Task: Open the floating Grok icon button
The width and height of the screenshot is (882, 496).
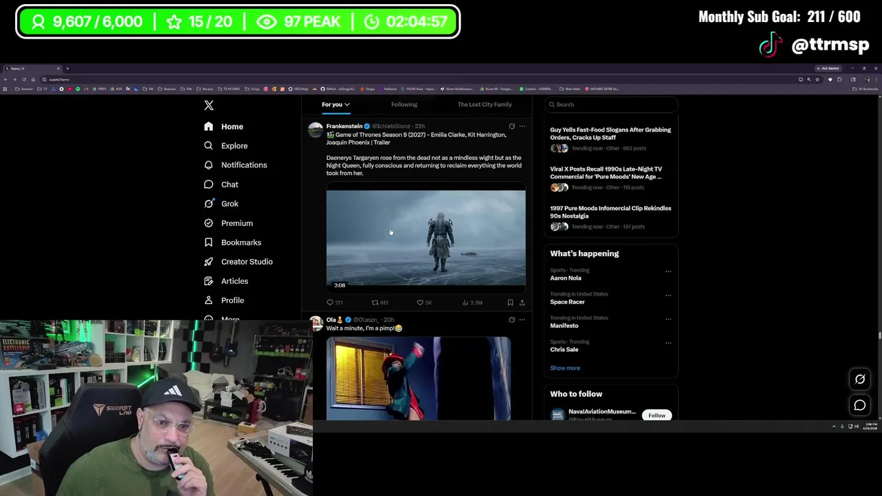Action: pyautogui.click(x=860, y=379)
